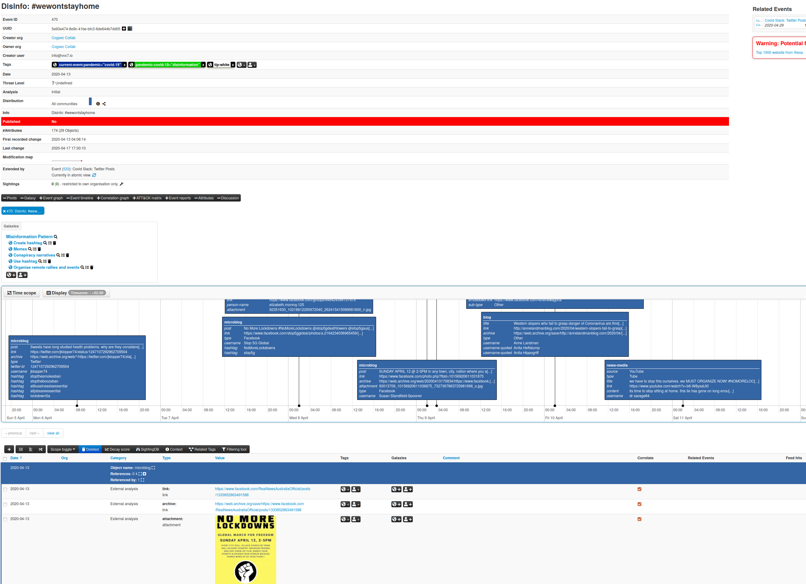Click the view all pagination button

(x=53, y=433)
